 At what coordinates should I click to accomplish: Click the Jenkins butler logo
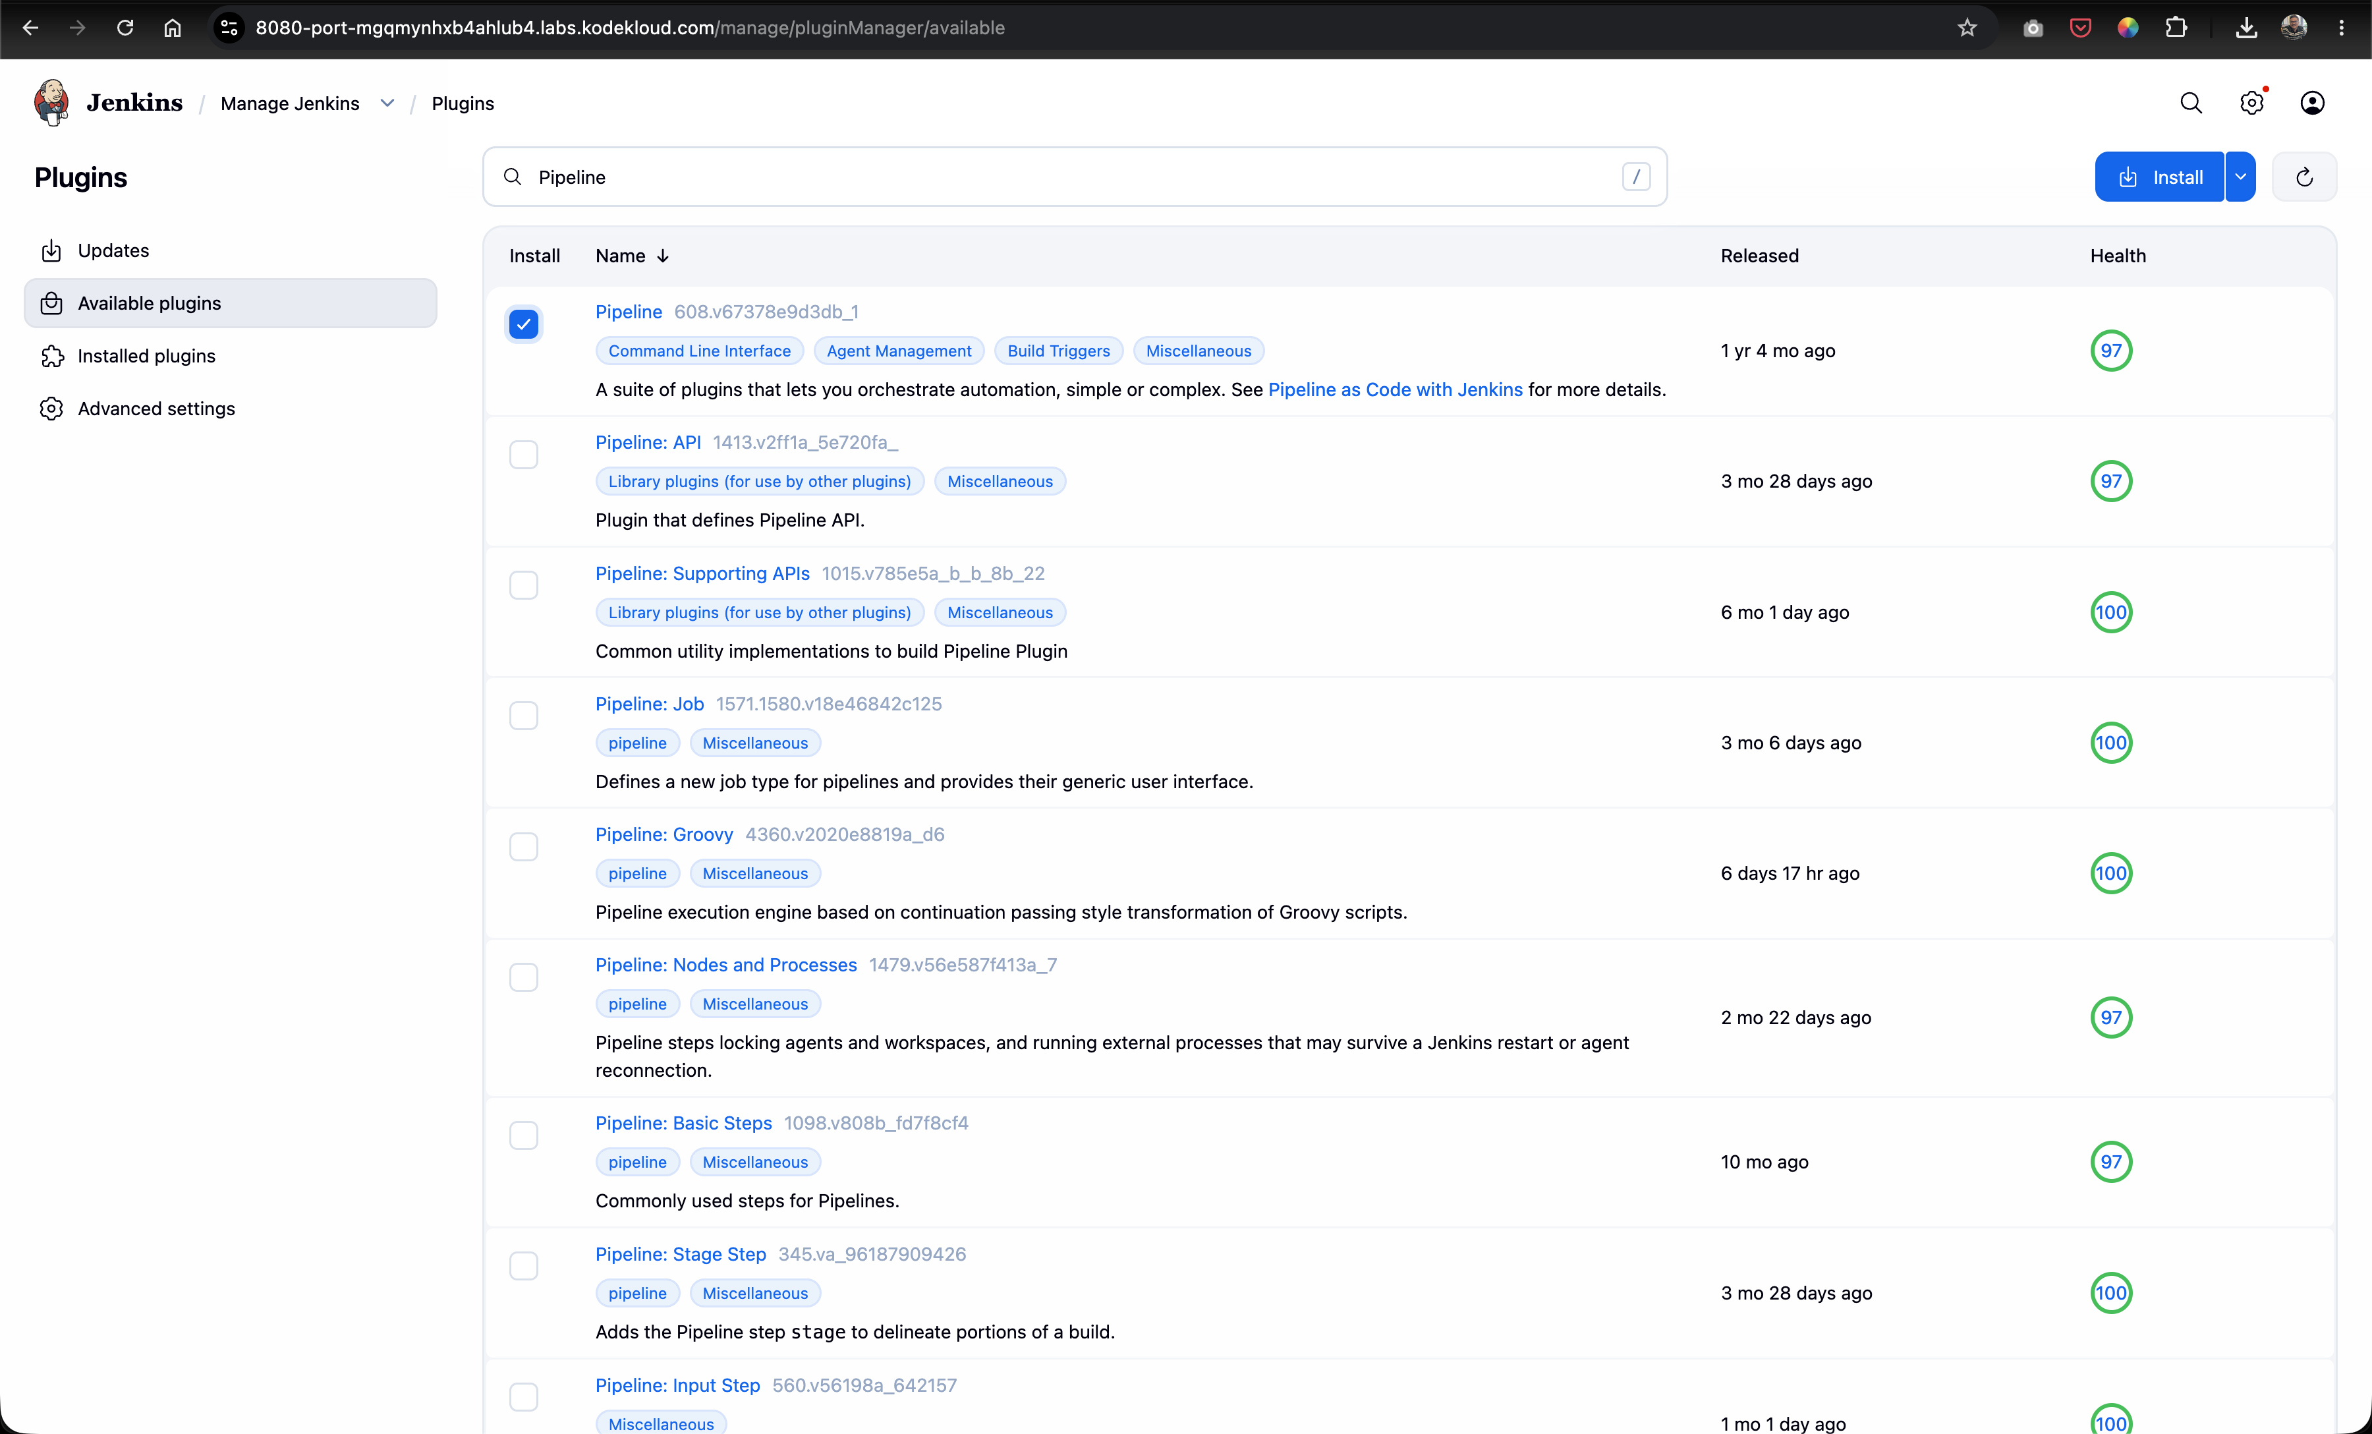click(51, 102)
